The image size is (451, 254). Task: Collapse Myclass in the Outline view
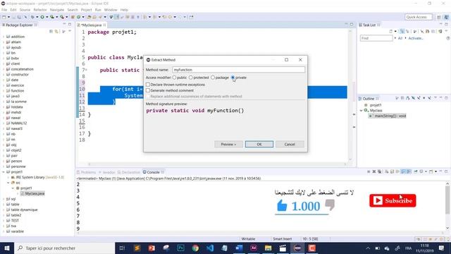coord(362,111)
